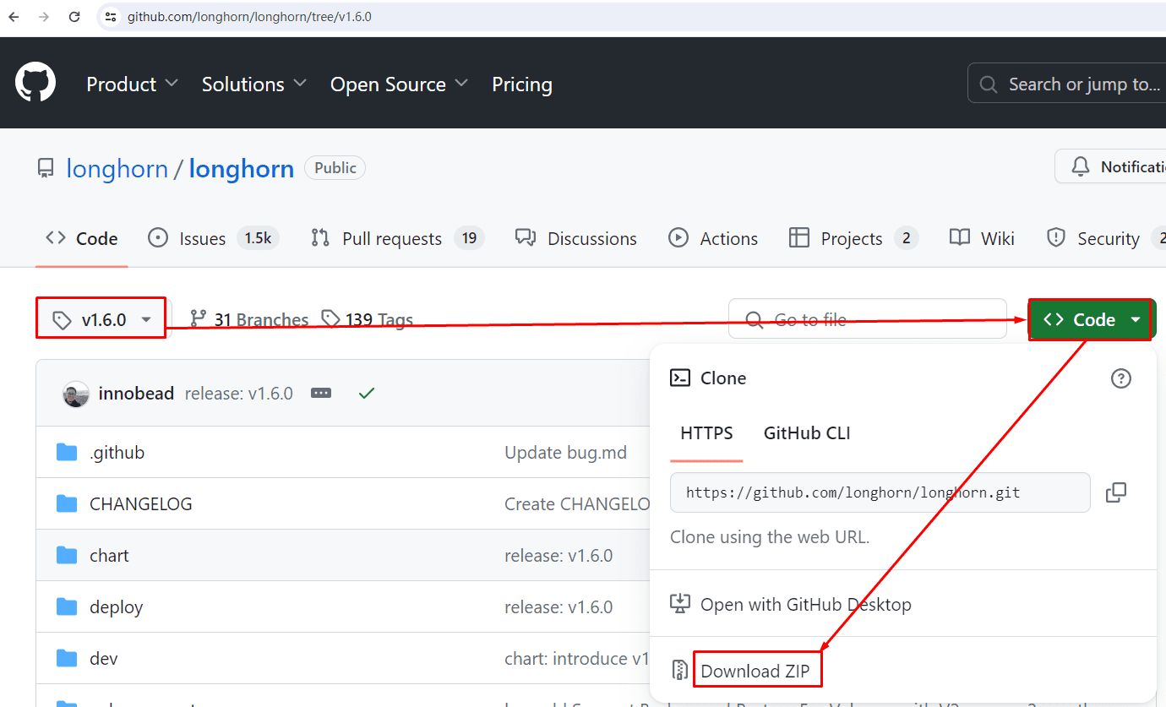Screen dimensions: 1166x707
Task: Click the Download ZIP option
Action: (x=755, y=672)
